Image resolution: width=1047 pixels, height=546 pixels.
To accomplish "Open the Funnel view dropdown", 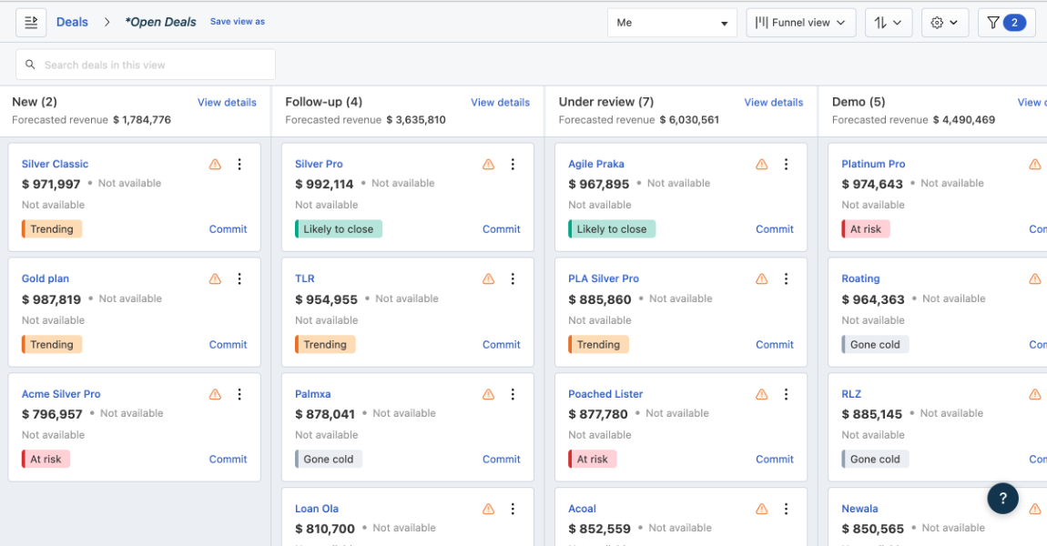I will tap(800, 23).
